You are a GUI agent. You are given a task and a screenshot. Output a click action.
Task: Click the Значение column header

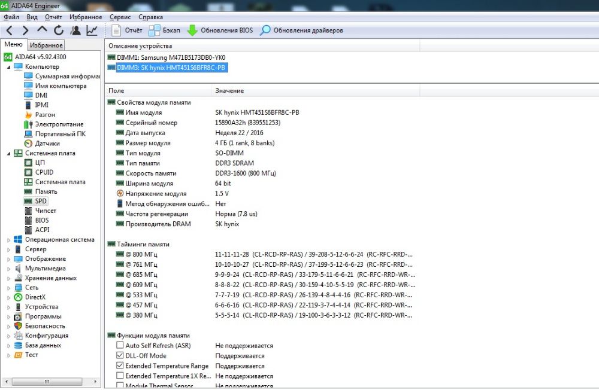click(316, 91)
